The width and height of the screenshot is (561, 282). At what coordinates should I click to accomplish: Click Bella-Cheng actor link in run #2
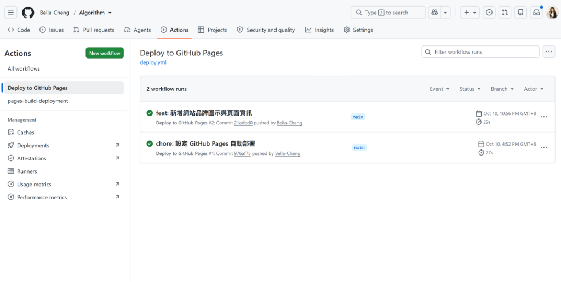click(x=289, y=123)
